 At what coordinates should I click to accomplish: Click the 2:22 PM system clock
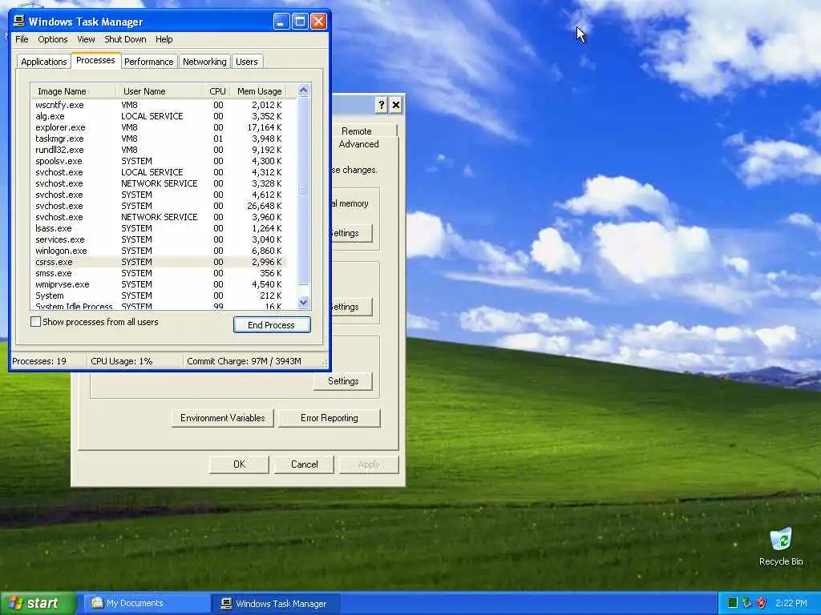(791, 603)
